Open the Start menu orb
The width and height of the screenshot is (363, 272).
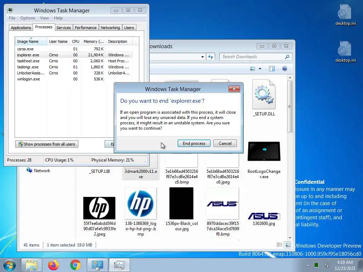(9, 265)
